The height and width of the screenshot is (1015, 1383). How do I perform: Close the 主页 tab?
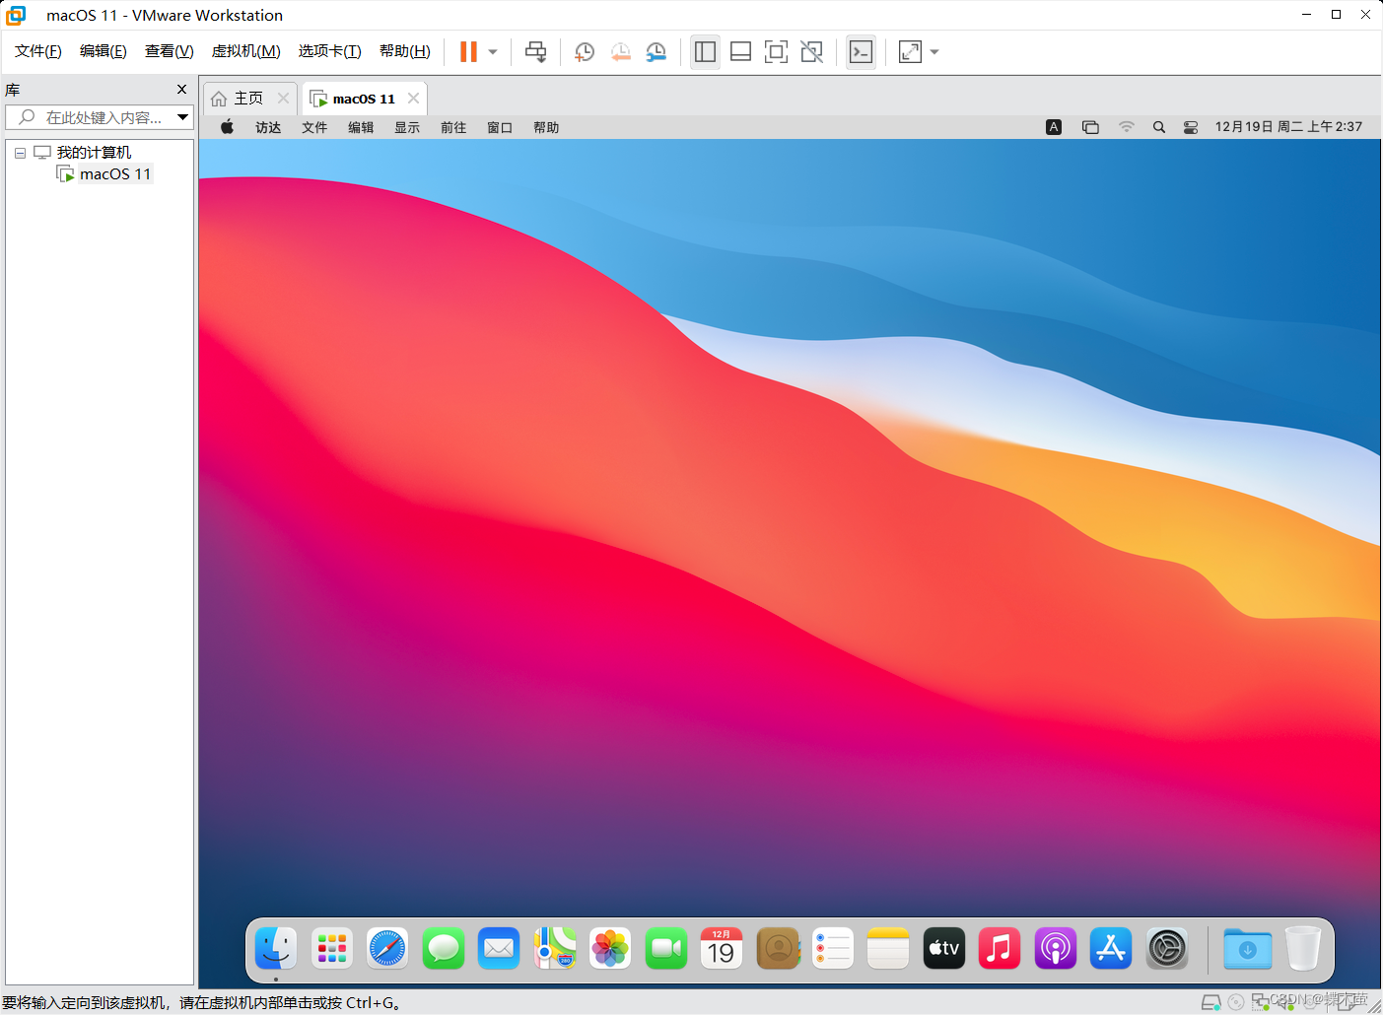tap(284, 99)
